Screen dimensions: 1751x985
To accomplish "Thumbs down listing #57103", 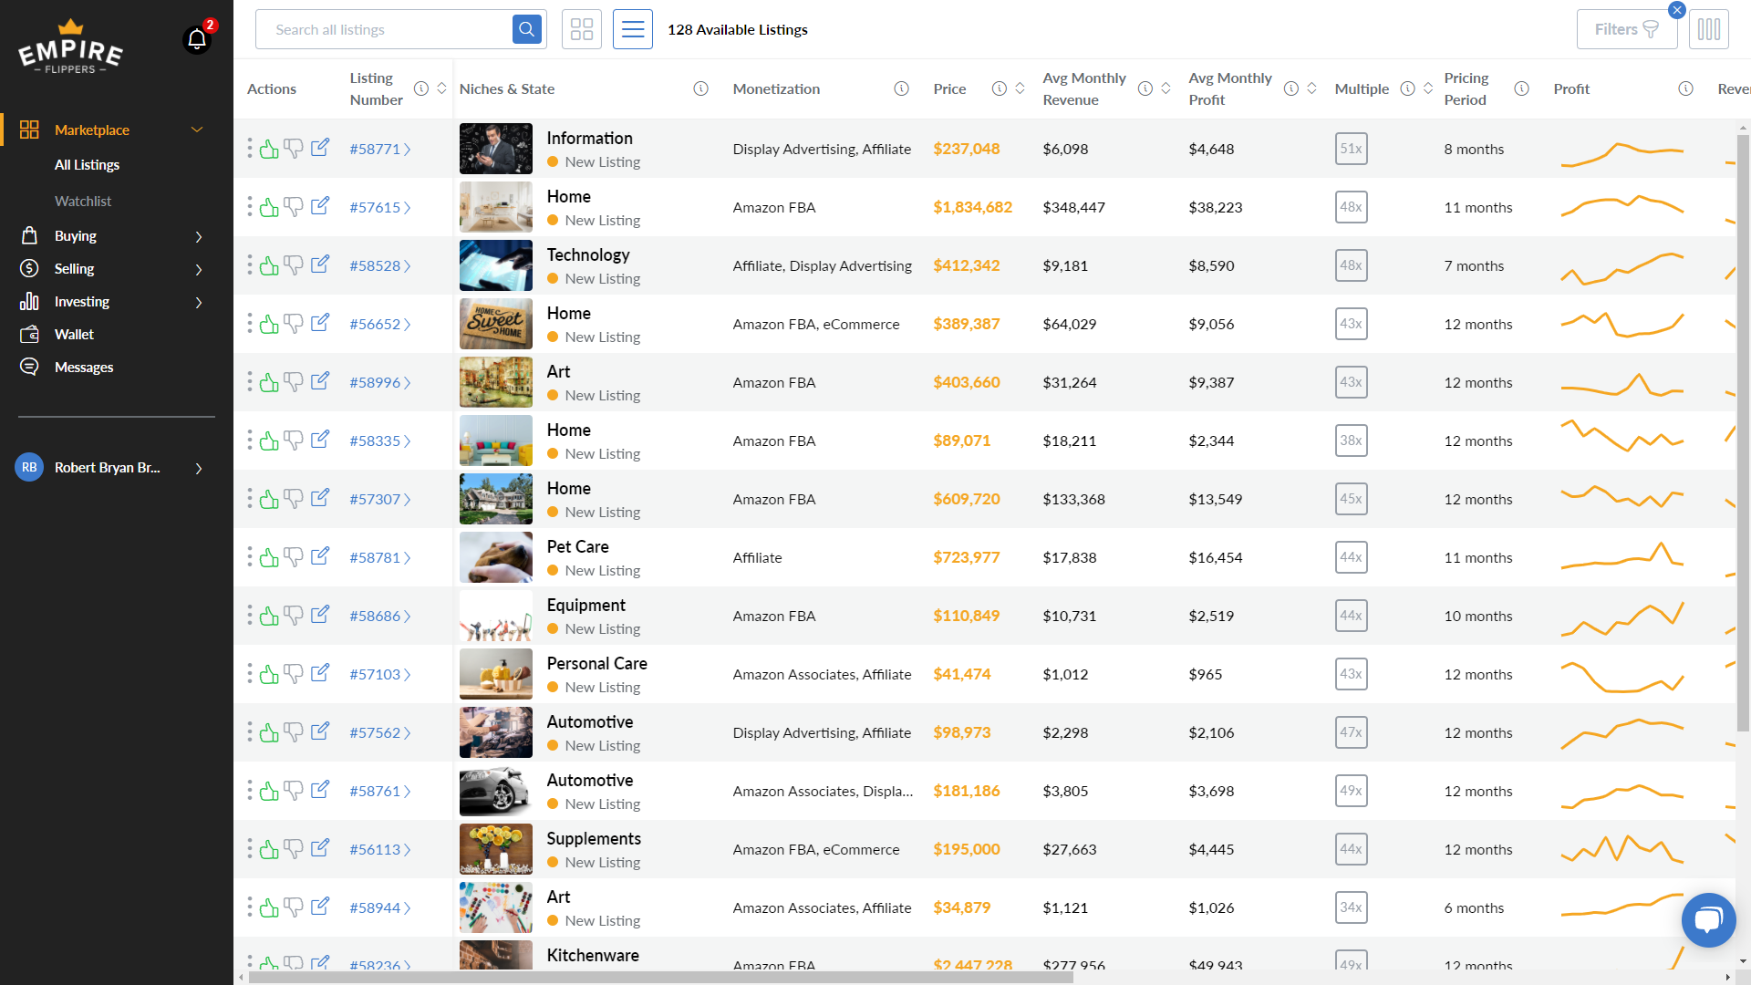I will (294, 674).
